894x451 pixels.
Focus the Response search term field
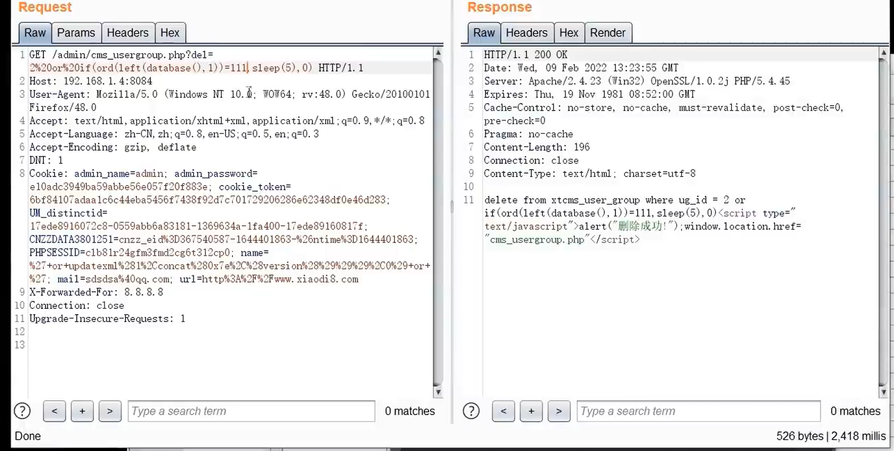tap(699, 411)
